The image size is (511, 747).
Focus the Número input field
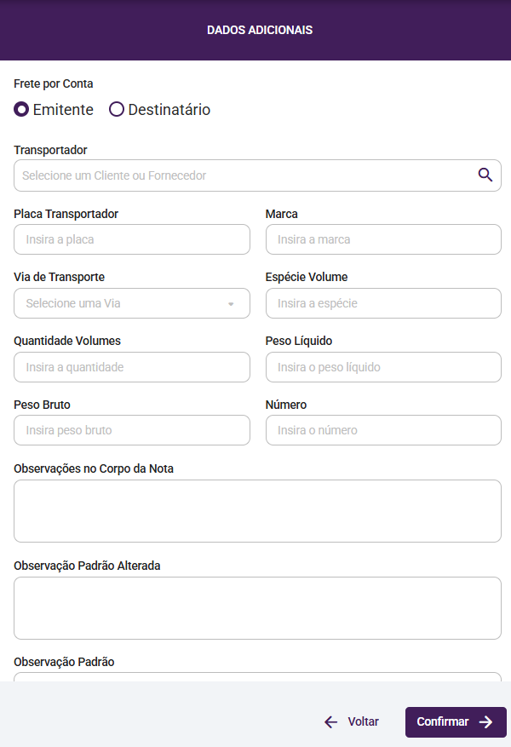[x=383, y=430]
